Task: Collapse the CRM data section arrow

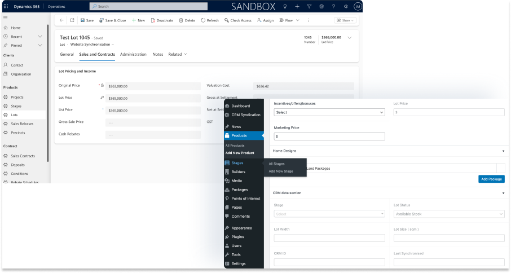Action: (x=503, y=193)
